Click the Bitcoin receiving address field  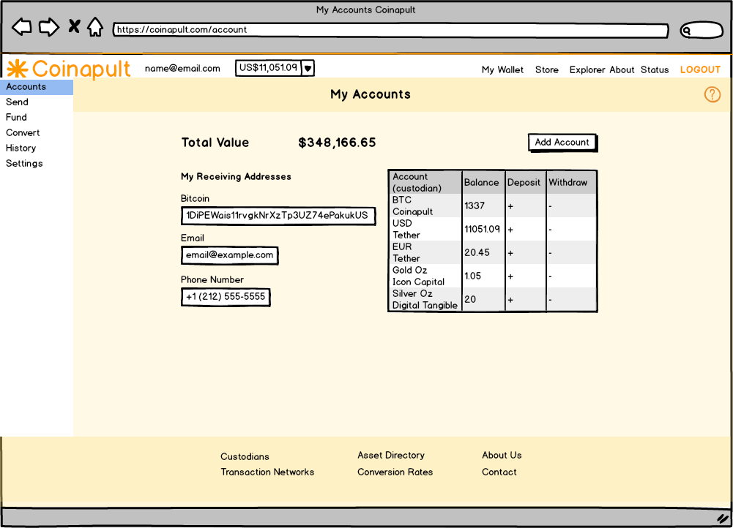point(278,216)
